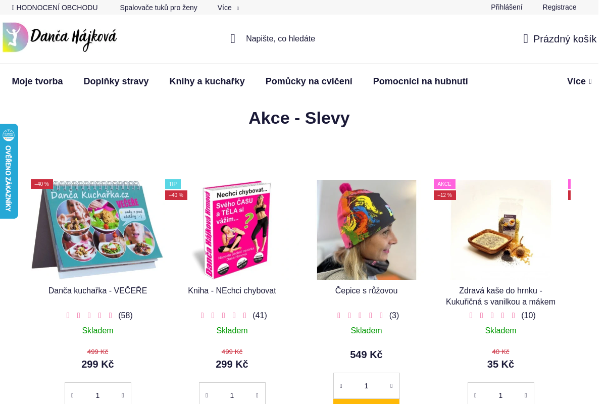Expand the main navigation Více menu

[x=579, y=81]
